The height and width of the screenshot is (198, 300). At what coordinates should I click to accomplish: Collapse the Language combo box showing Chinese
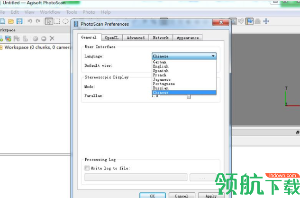[184, 56]
